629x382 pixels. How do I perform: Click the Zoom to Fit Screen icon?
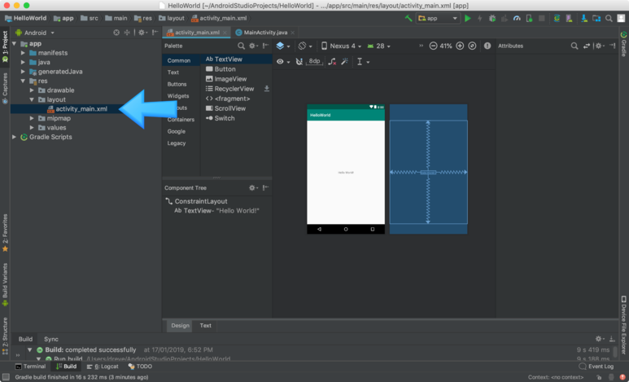tap(472, 46)
